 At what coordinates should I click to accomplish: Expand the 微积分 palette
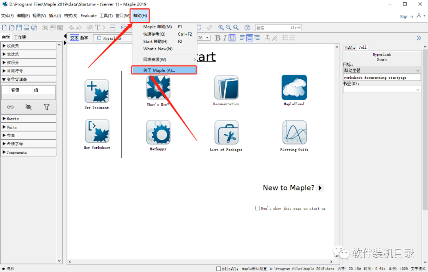pos(29,63)
